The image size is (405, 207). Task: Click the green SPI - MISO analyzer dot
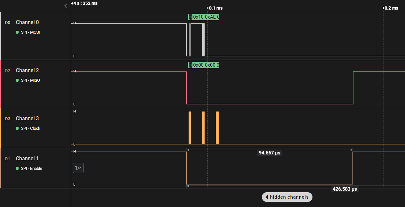17,80
